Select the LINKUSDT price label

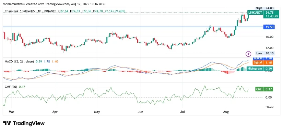255,13
